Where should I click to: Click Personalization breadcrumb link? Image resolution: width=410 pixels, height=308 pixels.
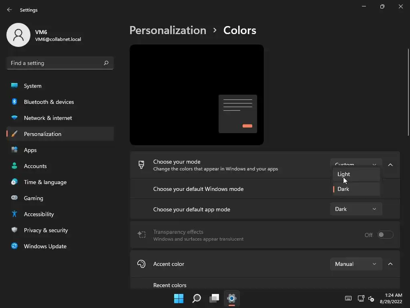pyautogui.click(x=168, y=30)
